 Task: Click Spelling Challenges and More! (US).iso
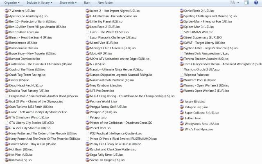(x=210, y=16)
